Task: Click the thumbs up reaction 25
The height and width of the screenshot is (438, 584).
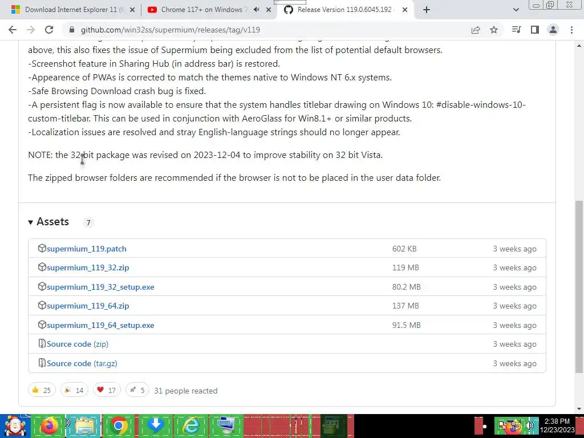Action: tap(42, 390)
